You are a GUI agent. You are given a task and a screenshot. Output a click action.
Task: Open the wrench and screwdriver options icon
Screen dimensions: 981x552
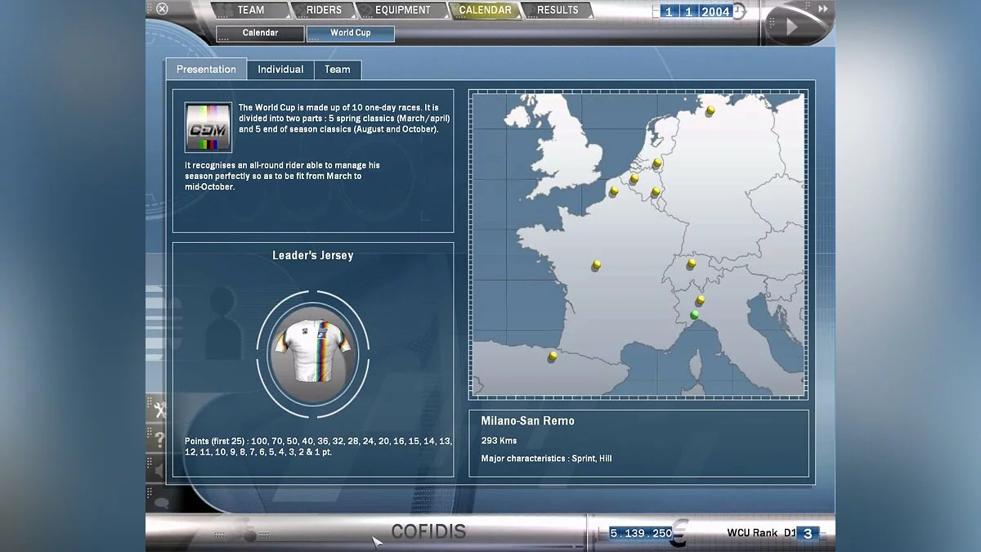pos(159,408)
